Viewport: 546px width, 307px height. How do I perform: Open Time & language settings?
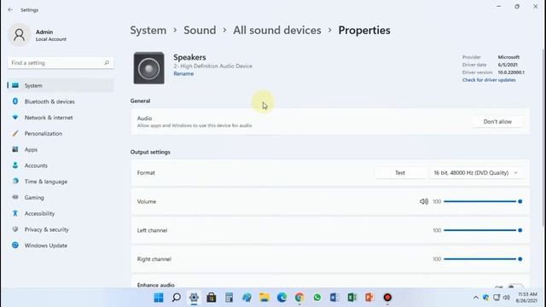coord(61,182)
